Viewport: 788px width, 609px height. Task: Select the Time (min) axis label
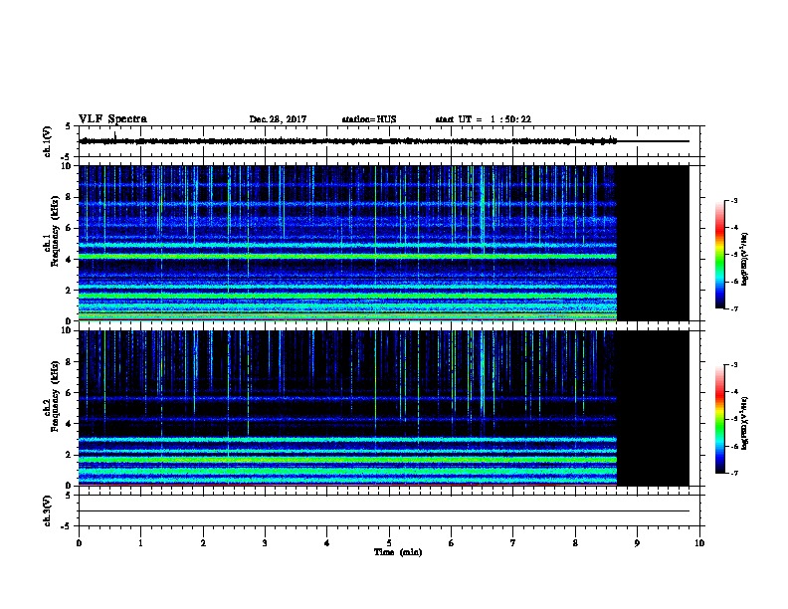point(398,552)
